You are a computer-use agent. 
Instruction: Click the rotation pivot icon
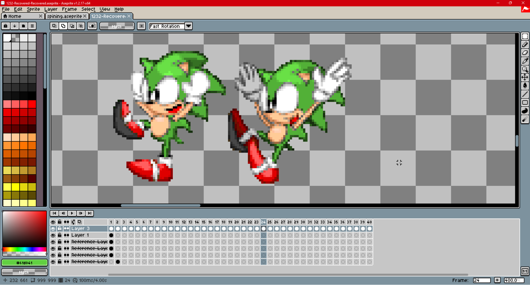tap(141, 26)
